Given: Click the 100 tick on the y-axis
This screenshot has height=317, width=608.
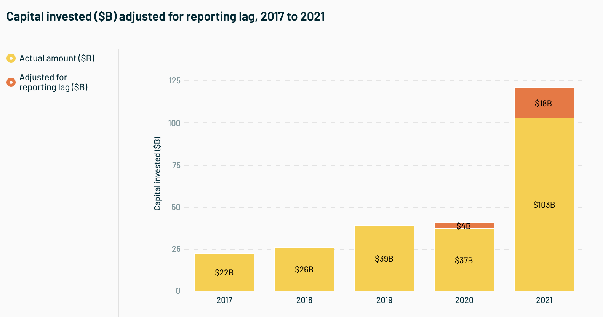Looking at the screenshot, I should [174, 123].
